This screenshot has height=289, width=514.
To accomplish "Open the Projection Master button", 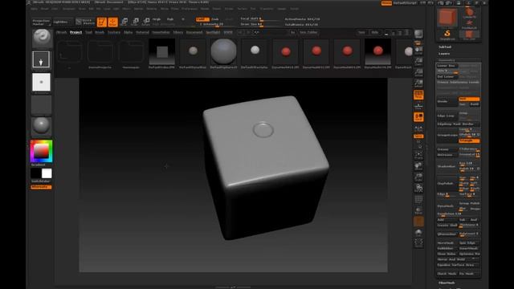I will (x=41, y=22).
